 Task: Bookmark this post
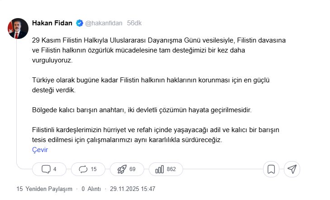271,169
